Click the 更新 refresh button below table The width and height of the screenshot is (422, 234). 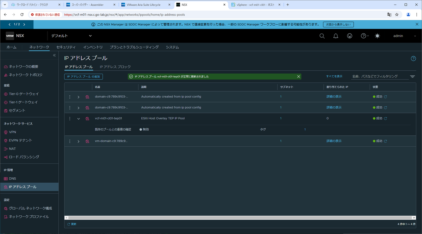(x=71, y=224)
